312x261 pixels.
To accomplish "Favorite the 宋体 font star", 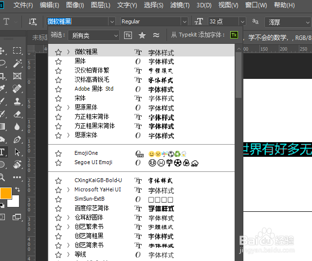I will pyautogui.click(x=58, y=98).
